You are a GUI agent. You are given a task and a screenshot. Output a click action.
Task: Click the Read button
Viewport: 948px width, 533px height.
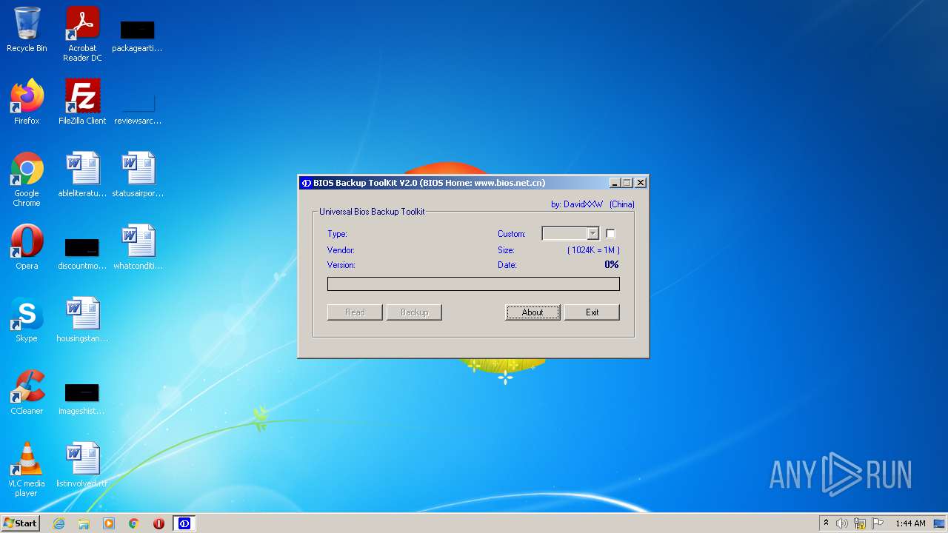coord(355,312)
